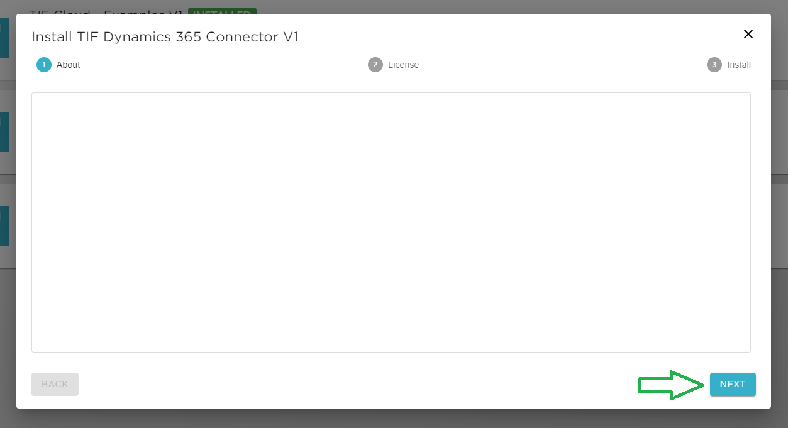Click the green arrow pointing to NEXT
788x428 pixels.
(x=671, y=385)
